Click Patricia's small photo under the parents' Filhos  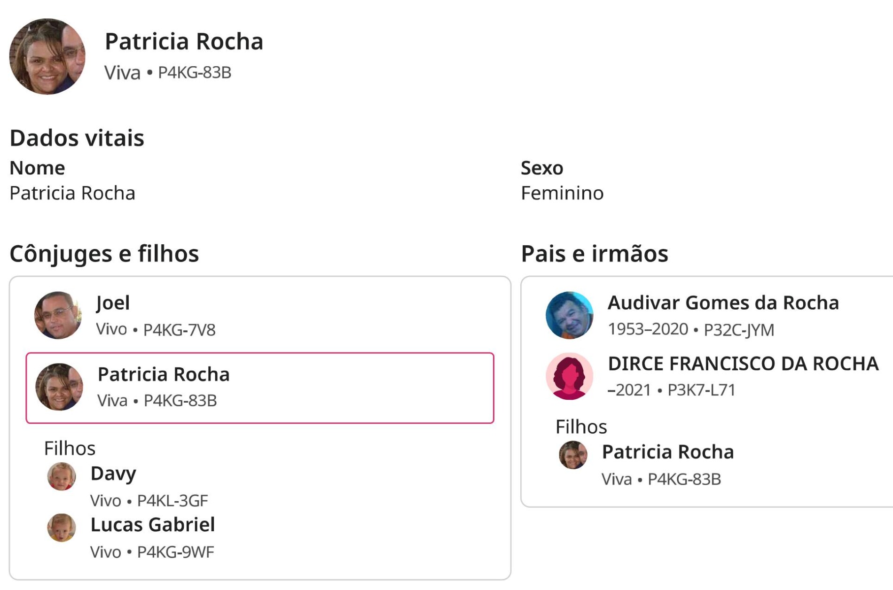573,455
